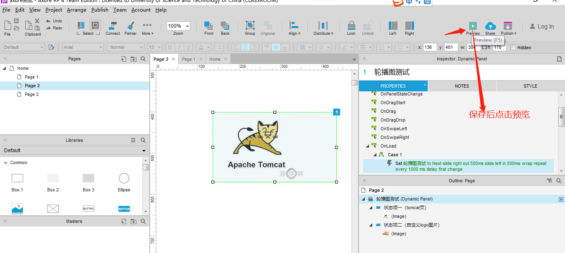Click the y position input field
Screen dimensions: 565x253
[451, 47]
